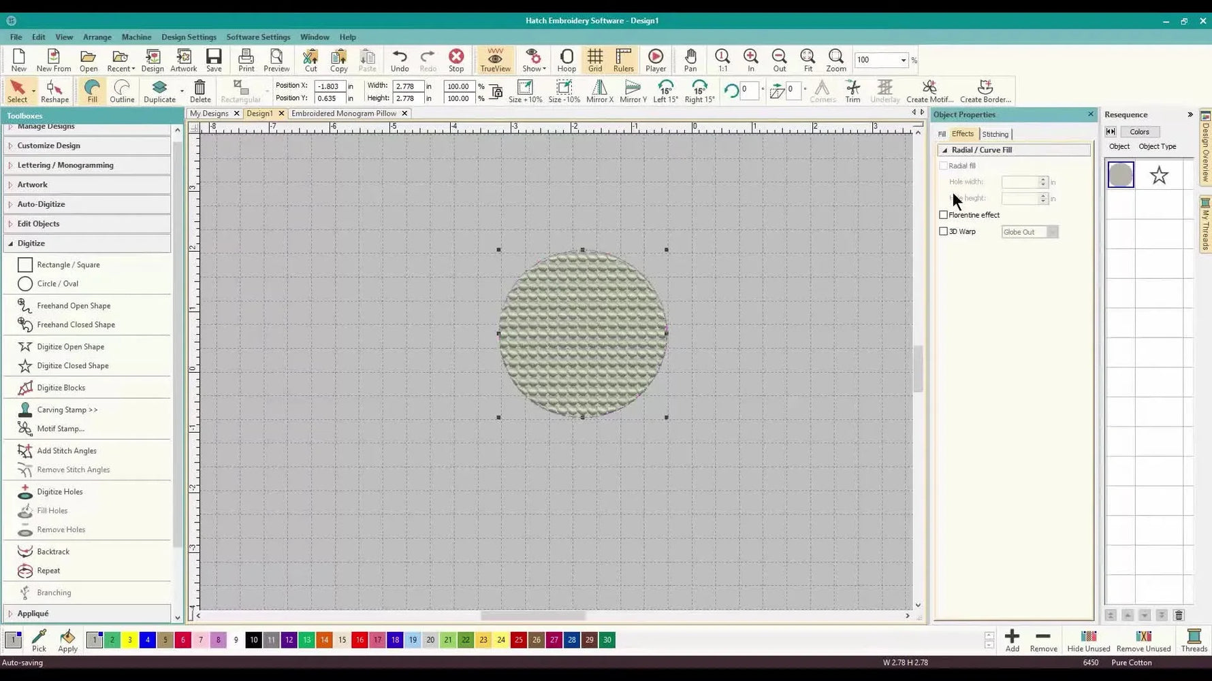Click the Width input field
This screenshot has width=1212, height=681.
407,86
